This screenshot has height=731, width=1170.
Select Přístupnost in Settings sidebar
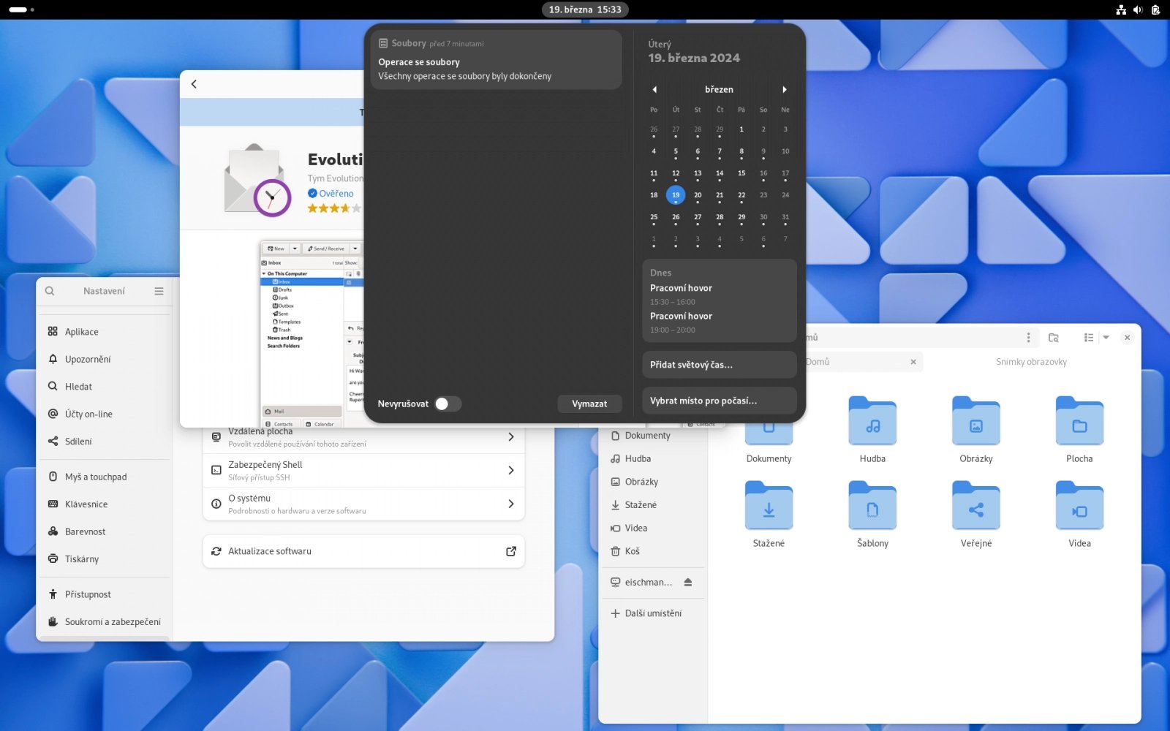point(105,594)
